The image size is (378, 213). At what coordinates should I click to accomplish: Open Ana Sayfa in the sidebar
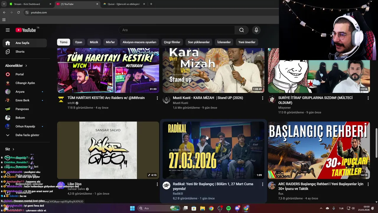(25, 43)
